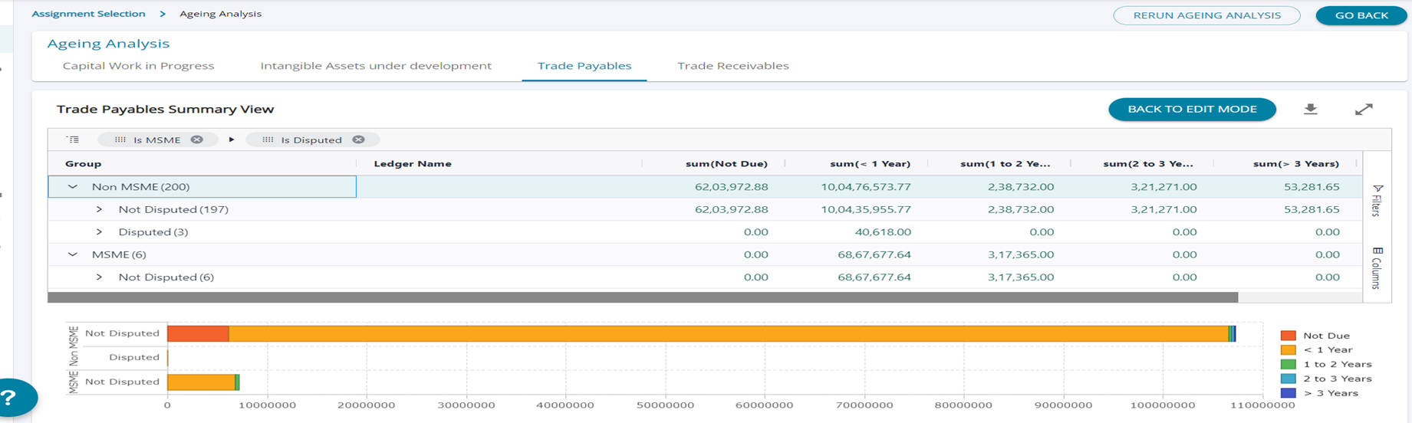Follow the Assignment Selection breadcrumb link
1412x423 pixels.
coord(88,14)
